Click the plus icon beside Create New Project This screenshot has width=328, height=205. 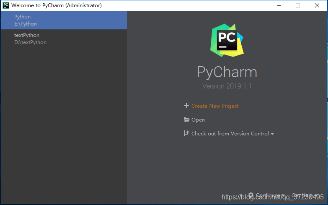[186, 106]
